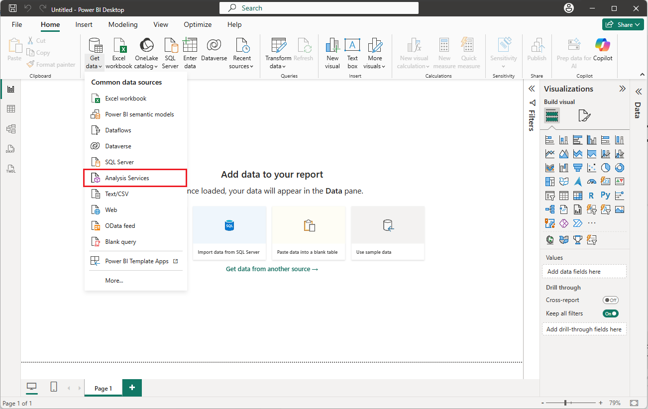Expand the Filters pane

pos(532,89)
